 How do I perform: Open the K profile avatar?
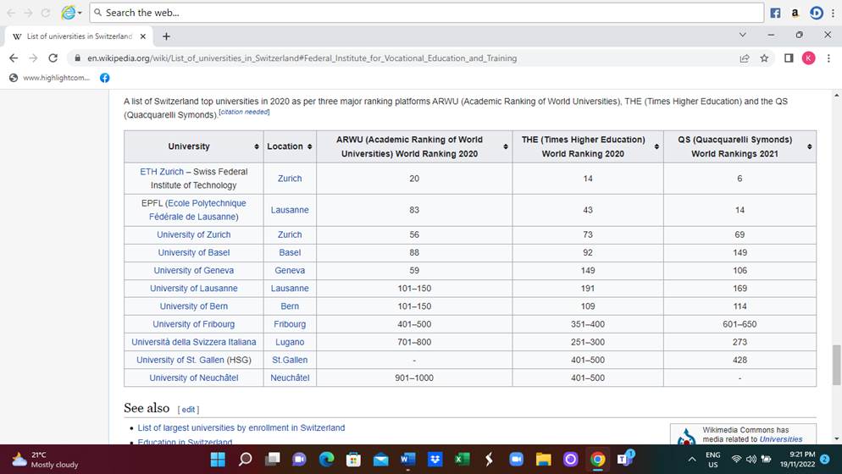[x=809, y=58]
